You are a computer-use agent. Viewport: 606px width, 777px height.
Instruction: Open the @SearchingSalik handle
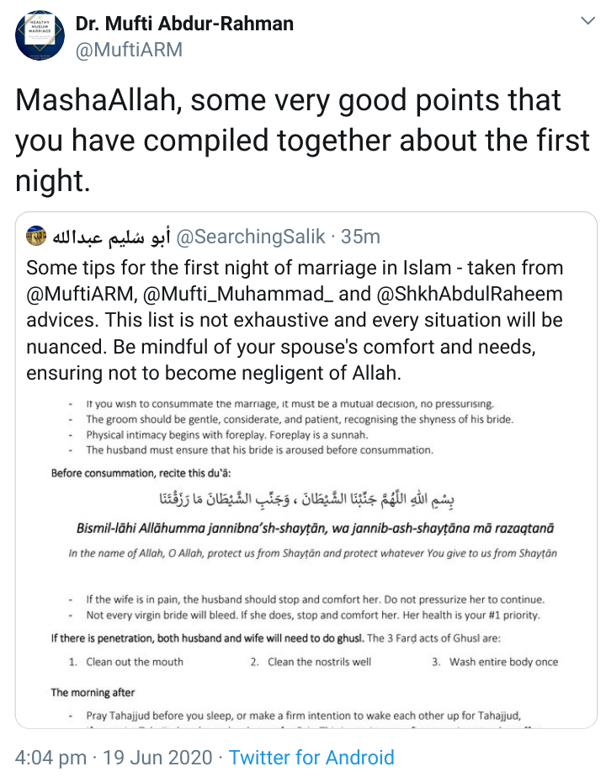tap(251, 237)
